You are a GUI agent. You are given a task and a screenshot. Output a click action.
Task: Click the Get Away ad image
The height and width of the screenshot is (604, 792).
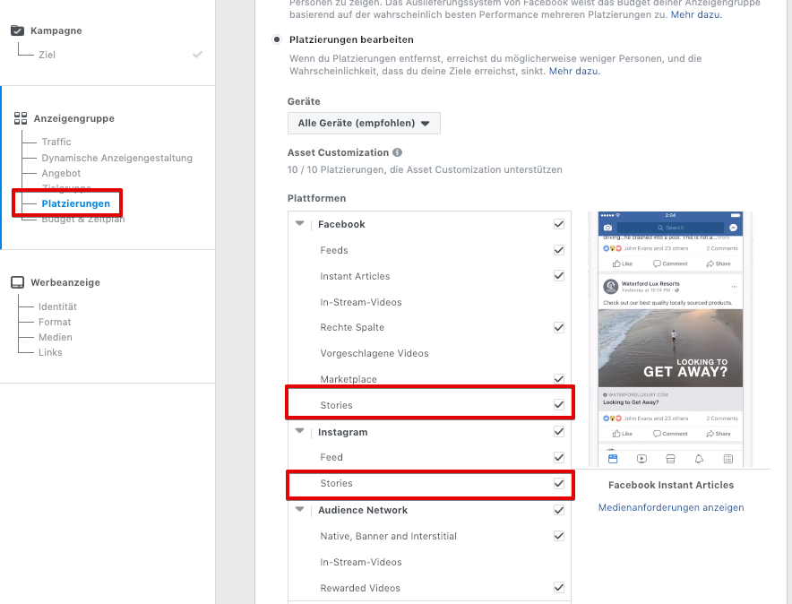(670, 348)
